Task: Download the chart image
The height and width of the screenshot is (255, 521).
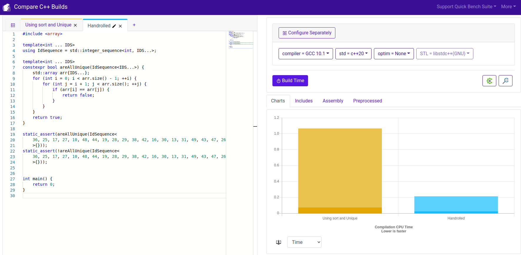Action: (279, 242)
